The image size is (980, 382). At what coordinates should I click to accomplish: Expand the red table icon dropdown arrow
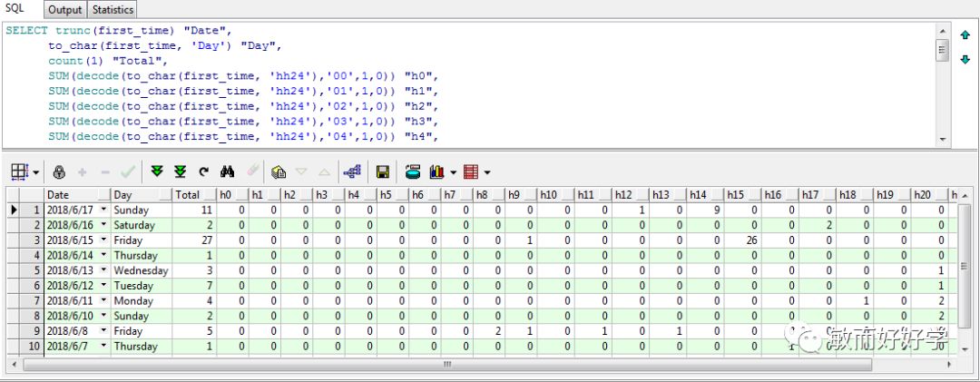pos(487,171)
